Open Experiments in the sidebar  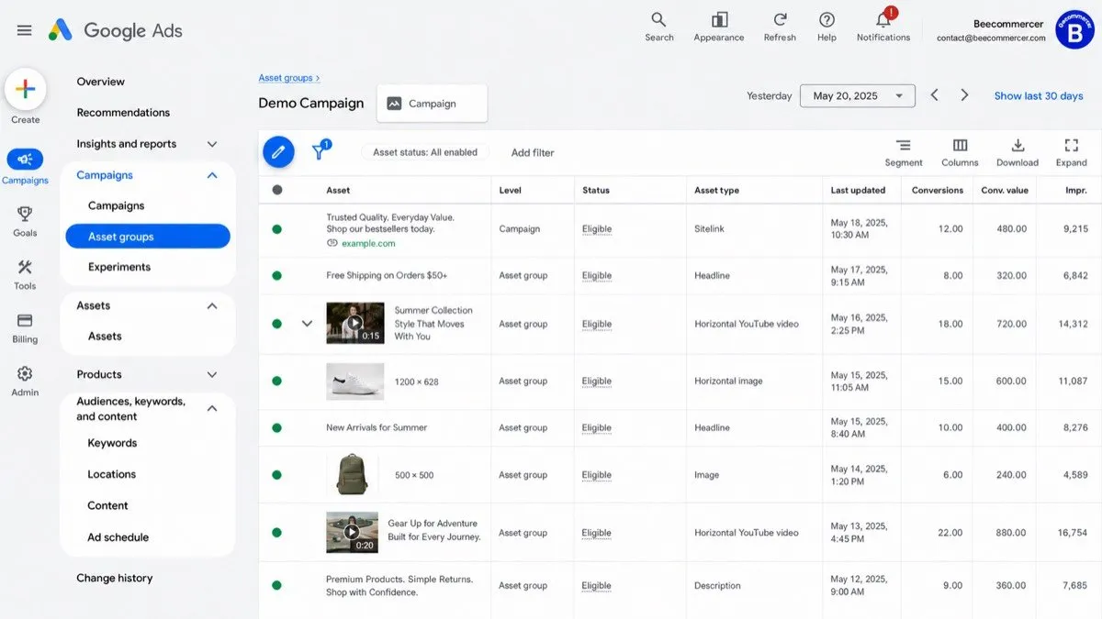point(119,267)
